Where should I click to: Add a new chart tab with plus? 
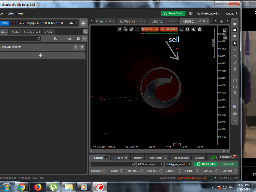[221, 21]
